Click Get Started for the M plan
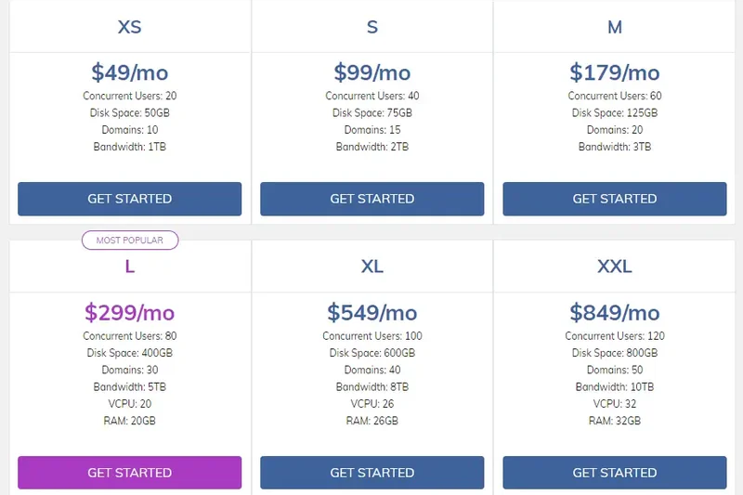This screenshot has width=743, height=495. point(614,199)
